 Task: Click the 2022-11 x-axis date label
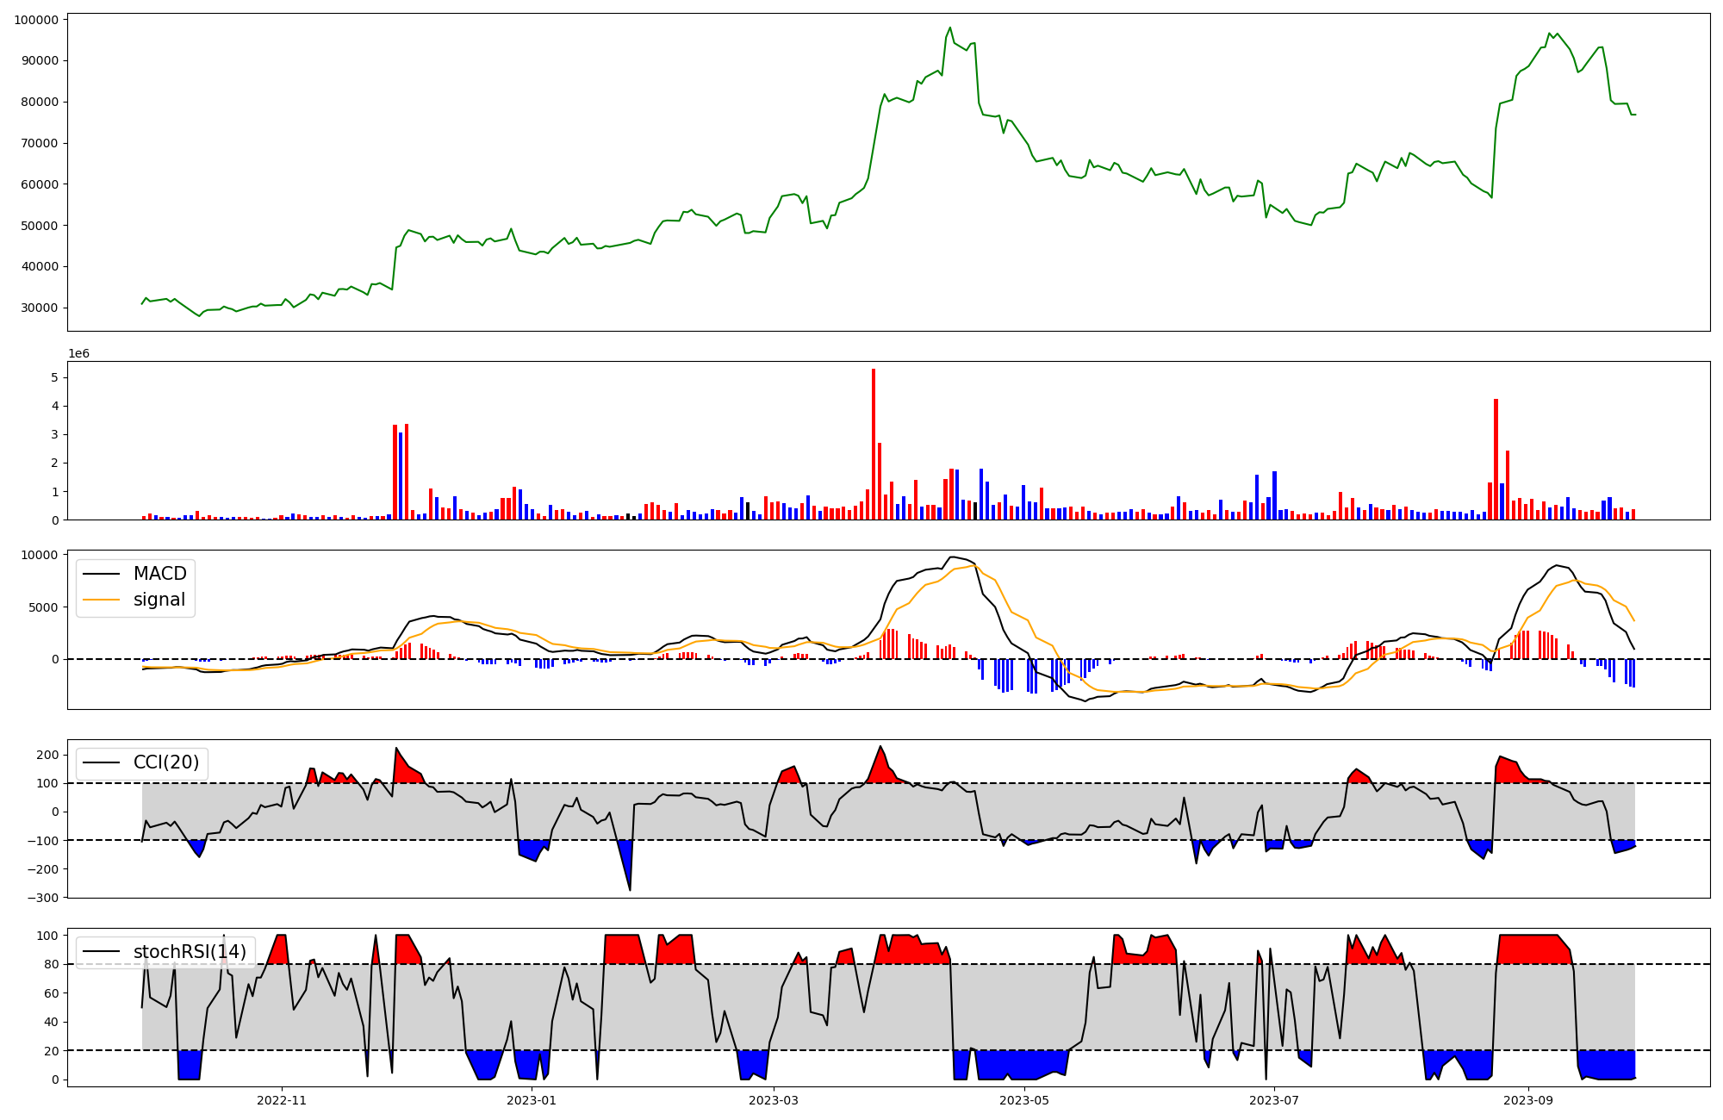click(282, 1100)
